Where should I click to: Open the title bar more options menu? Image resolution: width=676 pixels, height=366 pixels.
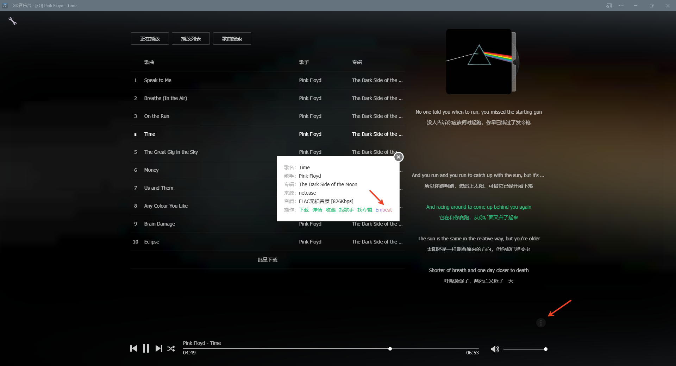(x=621, y=6)
